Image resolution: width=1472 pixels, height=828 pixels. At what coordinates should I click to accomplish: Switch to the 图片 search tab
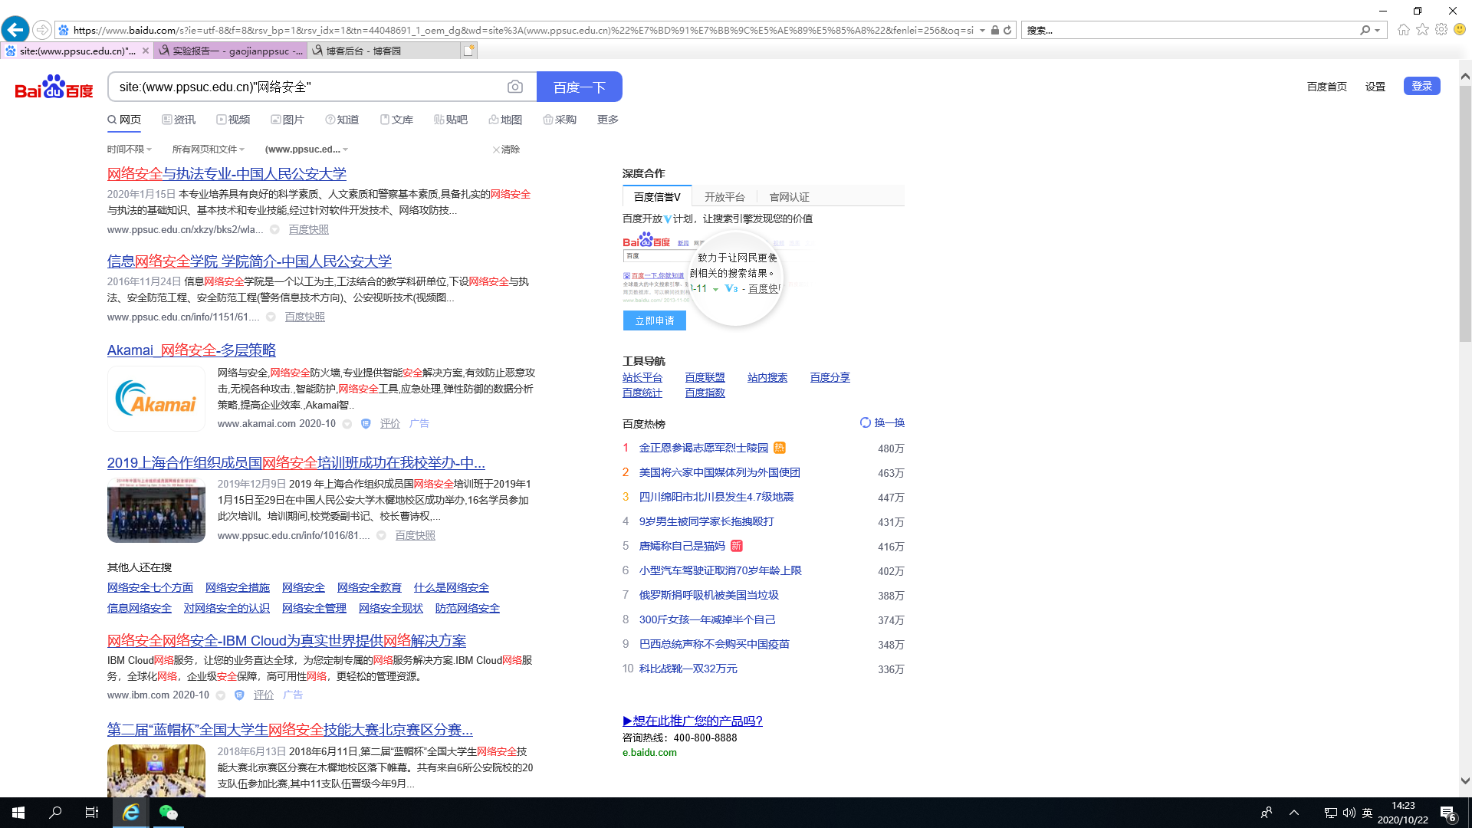pos(287,120)
